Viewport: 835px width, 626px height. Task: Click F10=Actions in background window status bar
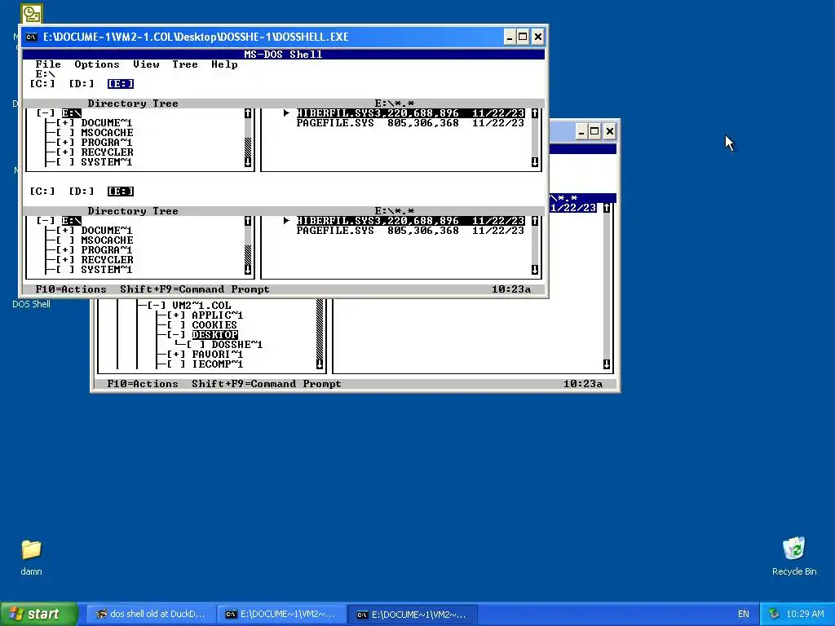tap(143, 384)
